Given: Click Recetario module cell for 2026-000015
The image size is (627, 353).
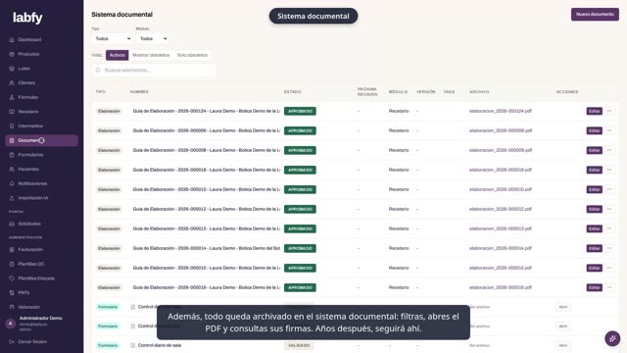Looking at the screenshot, I should (399, 268).
